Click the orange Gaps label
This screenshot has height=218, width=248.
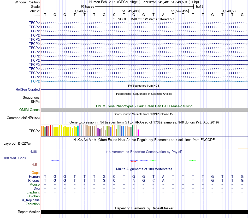pos(36,173)
